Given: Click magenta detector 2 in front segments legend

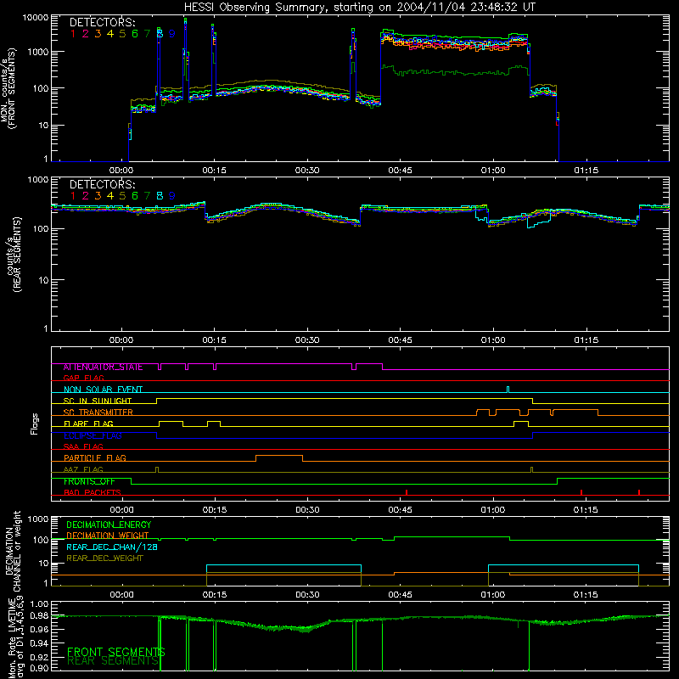Looking at the screenshot, I should [x=86, y=34].
